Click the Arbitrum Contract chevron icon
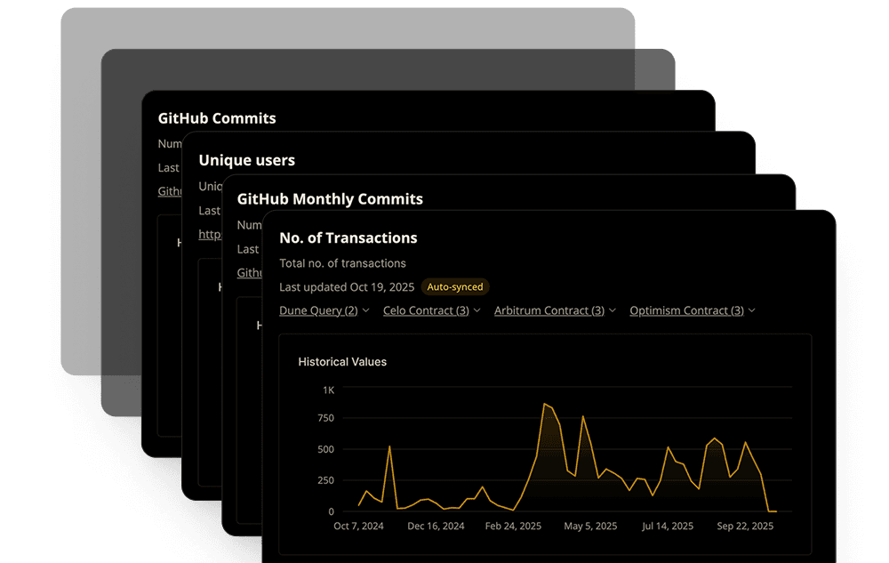Screen dimensions: 889x563 612,310
